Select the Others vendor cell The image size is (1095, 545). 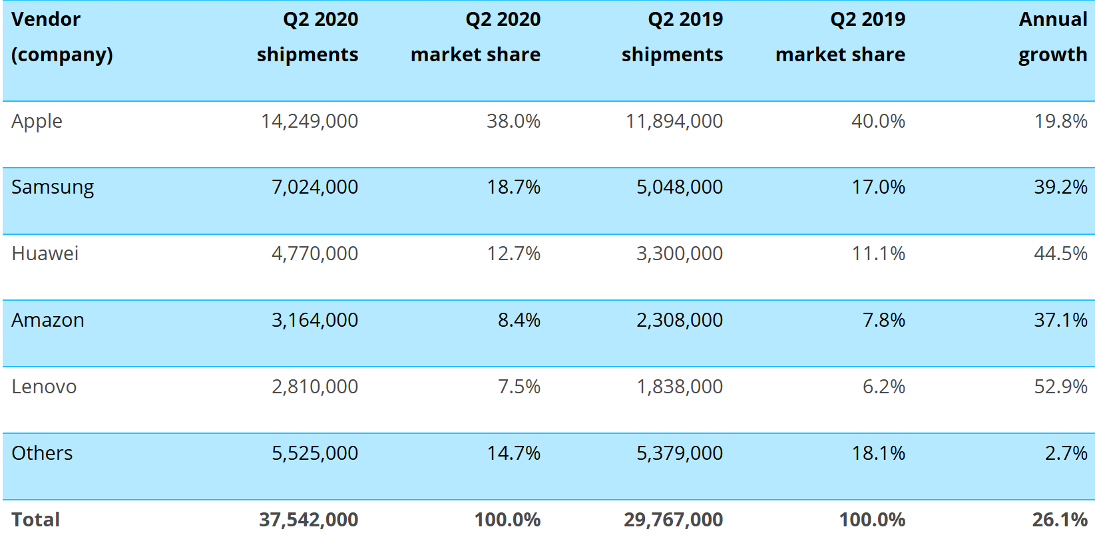(42, 453)
